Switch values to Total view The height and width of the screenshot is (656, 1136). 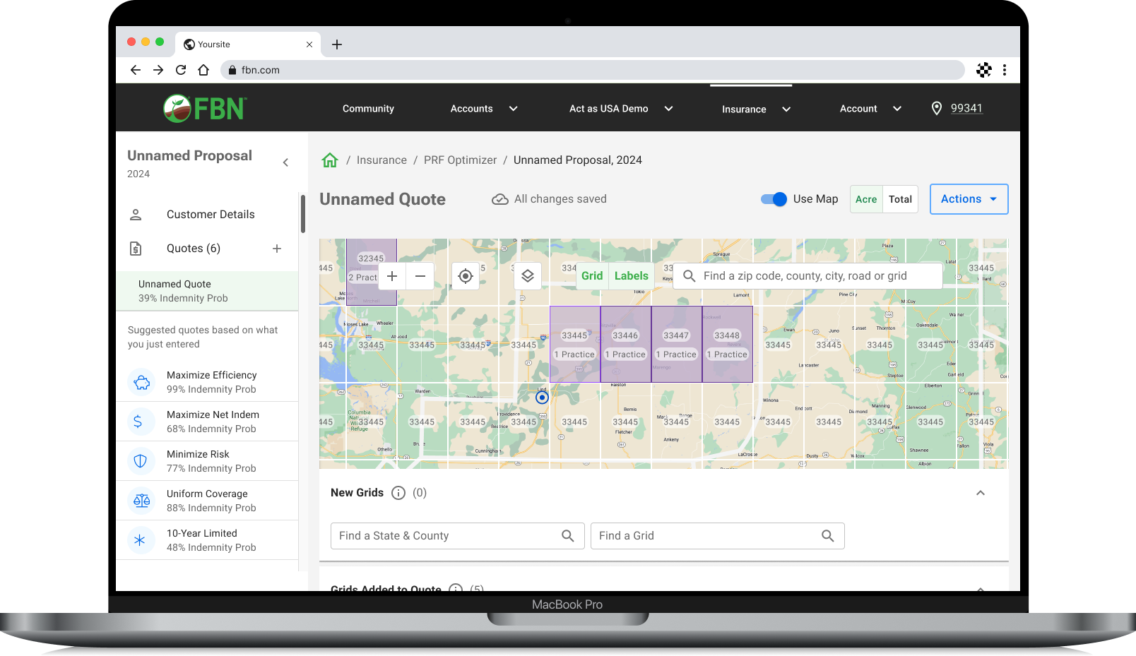[900, 199]
